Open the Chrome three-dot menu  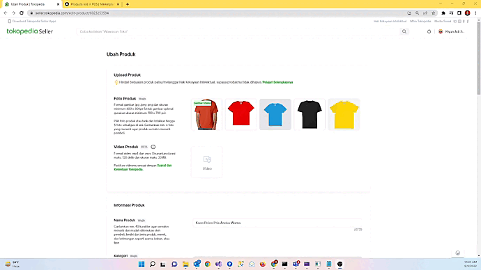pos(476,13)
